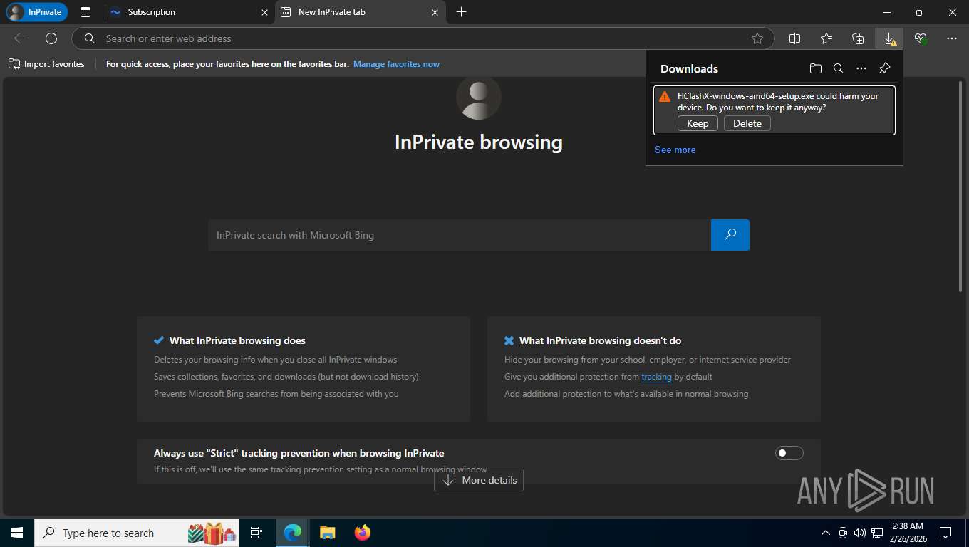Click the address bar search field
Screen dimensions: 969x547
(423, 38)
